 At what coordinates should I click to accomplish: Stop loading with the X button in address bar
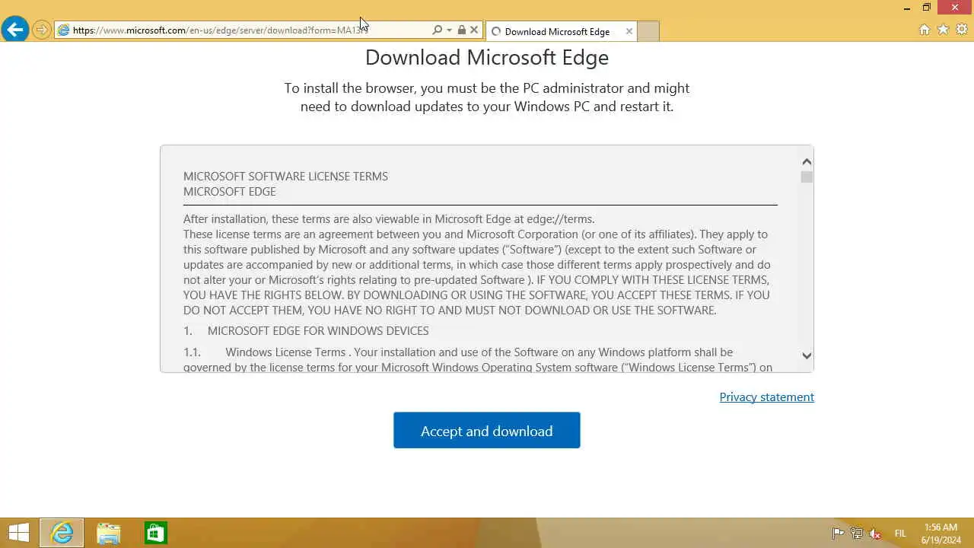coord(474,30)
